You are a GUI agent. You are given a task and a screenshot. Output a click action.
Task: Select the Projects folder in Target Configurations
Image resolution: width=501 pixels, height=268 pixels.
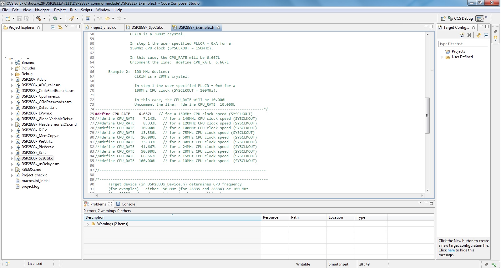tap(458, 51)
